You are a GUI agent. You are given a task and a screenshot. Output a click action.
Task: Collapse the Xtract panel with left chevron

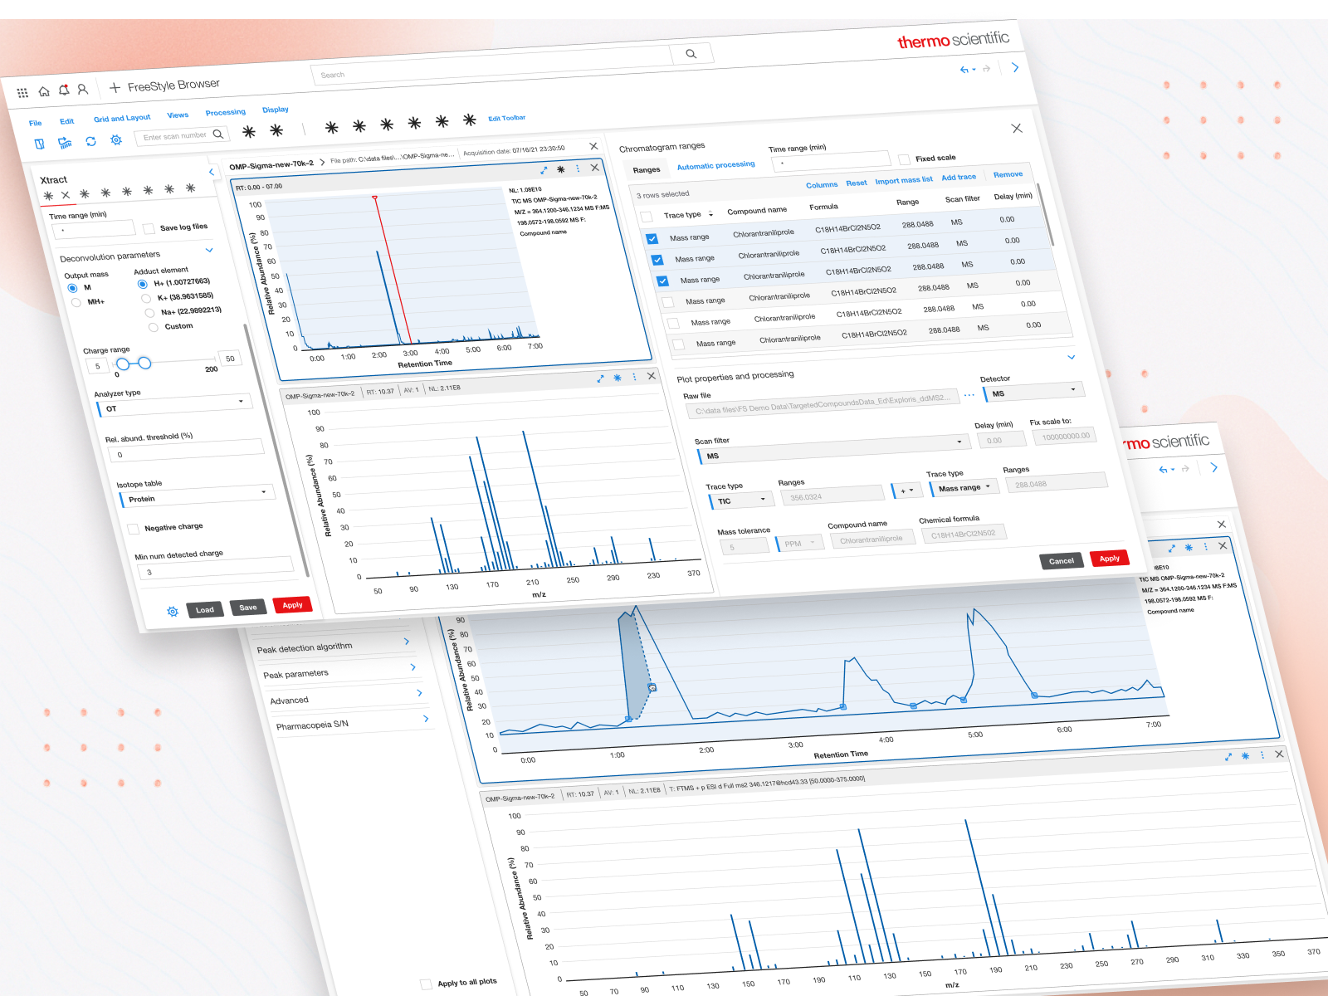coord(211,172)
